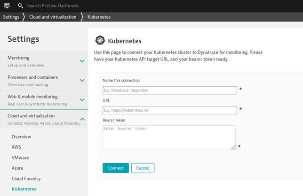Click the Kubernetes wheel logo icon

100,41
